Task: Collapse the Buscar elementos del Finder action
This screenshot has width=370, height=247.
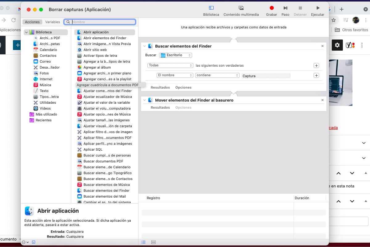Action: (144, 46)
